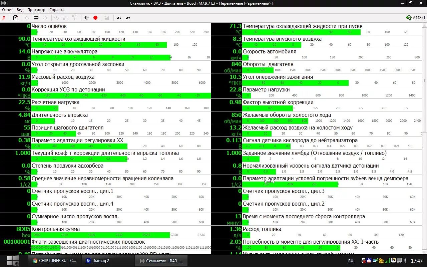Select Суммарное число пропусков воспл. label
The image size is (427, 267).
(x=75, y=216)
